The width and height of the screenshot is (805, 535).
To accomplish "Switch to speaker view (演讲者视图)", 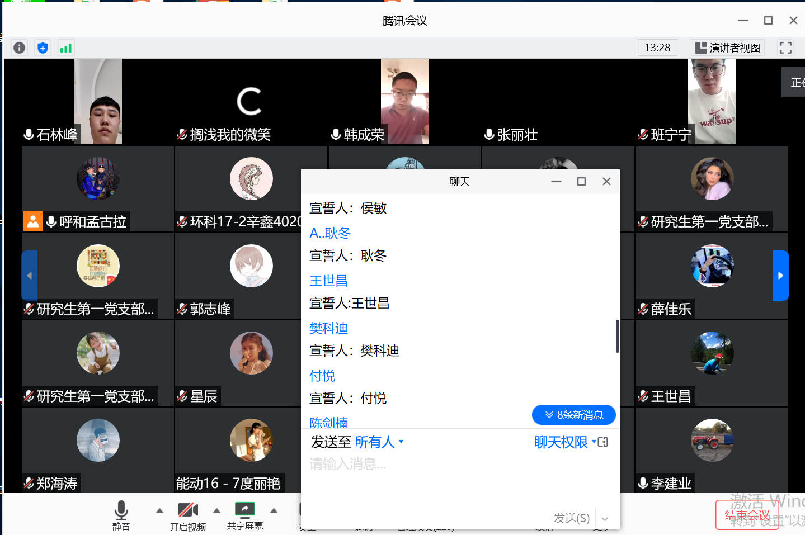I will pyautogui.click(x=728, y=48).
